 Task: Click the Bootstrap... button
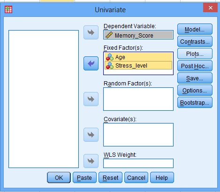[195, 102]
